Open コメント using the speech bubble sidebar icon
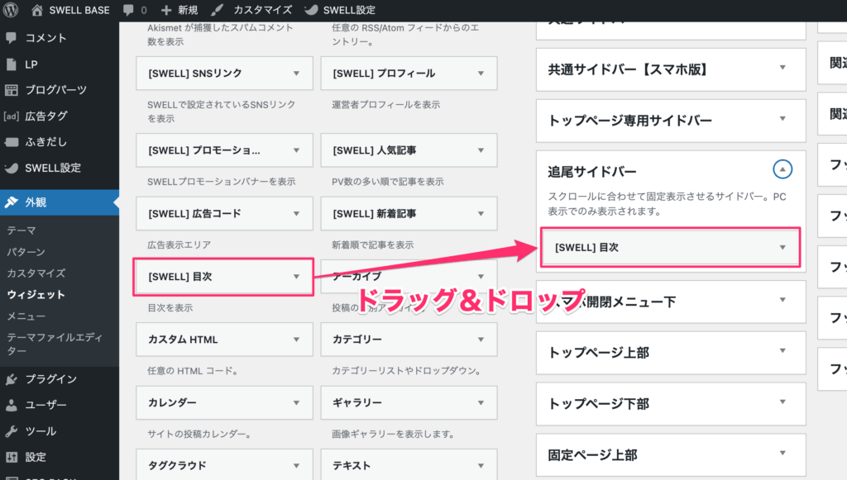 (x=11, y=37)
